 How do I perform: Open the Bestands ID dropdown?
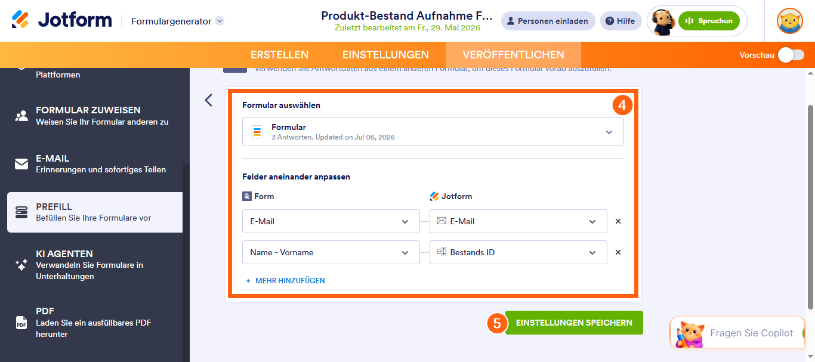pos(518,252)
